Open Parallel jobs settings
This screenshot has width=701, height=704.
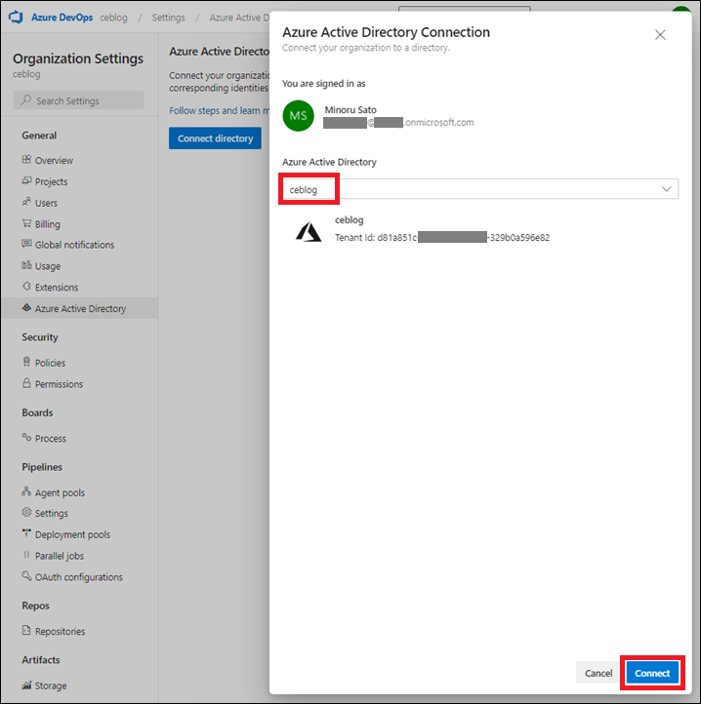coord(60,556)
